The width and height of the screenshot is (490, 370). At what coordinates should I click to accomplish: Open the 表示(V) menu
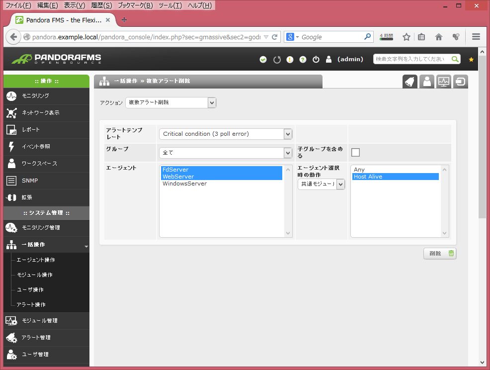(75, 5)
